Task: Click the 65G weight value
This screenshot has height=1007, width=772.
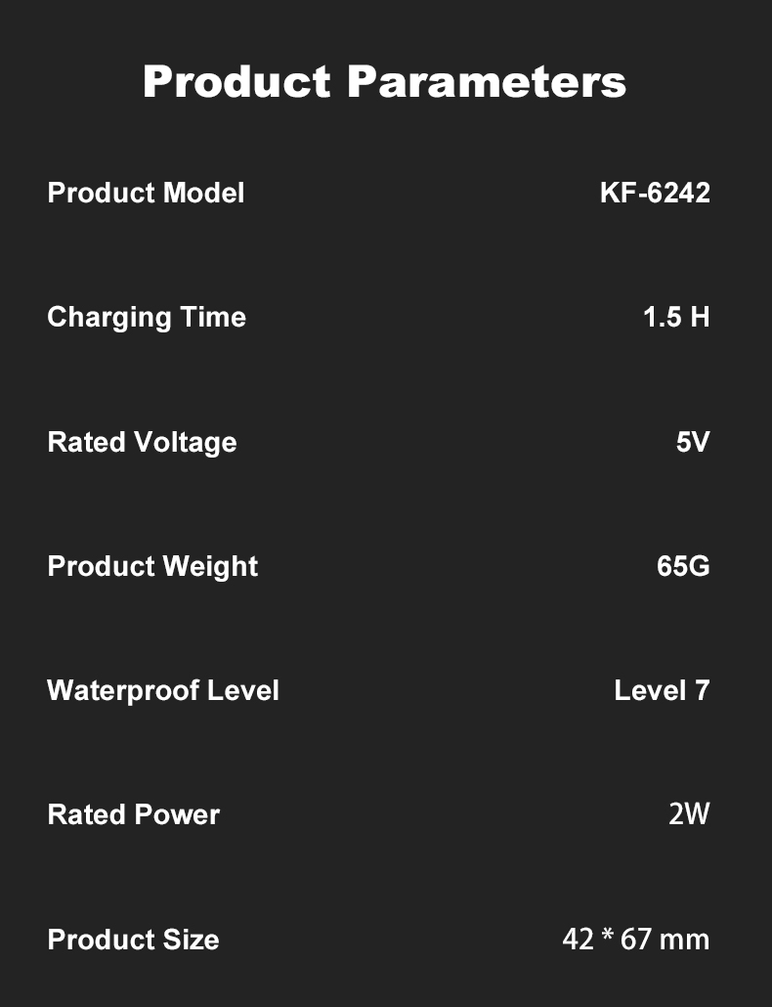Action: [683, 566]
